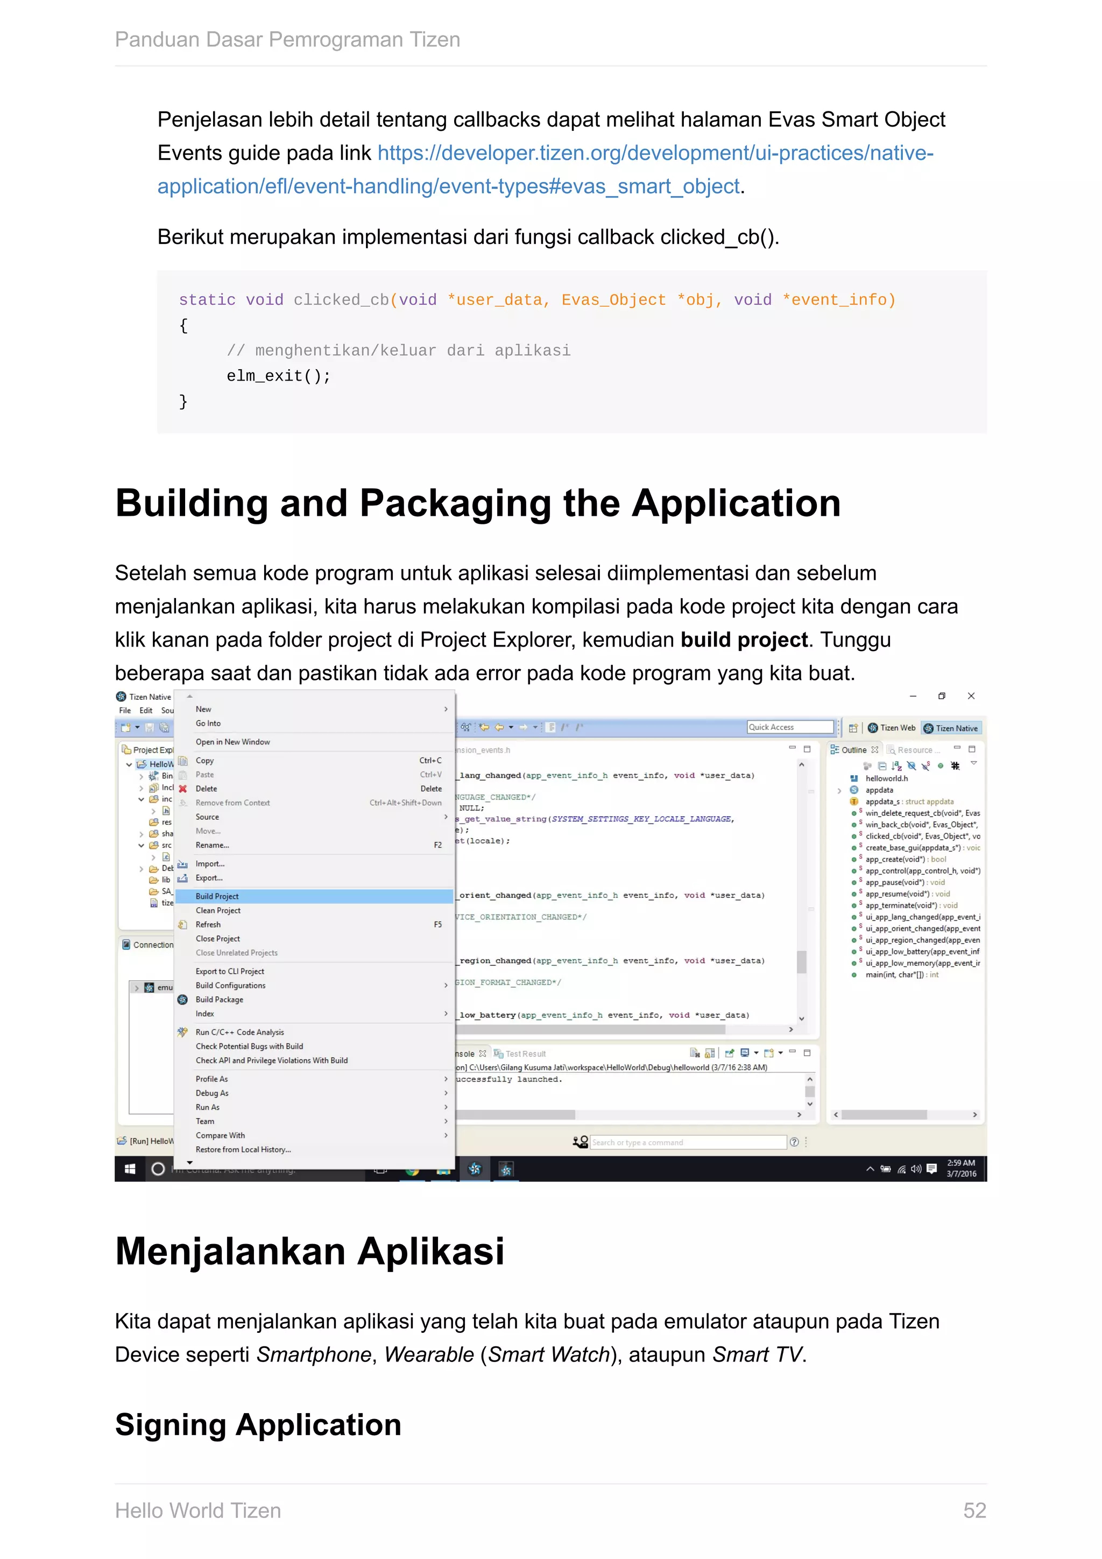Open the developer.tizen.org Evas Smart Object link
1102x1559 pixels.
[x=546, y=169]
